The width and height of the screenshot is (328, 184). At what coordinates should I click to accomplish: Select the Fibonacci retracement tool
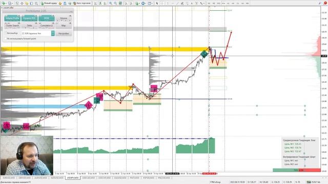pos(187,4)
